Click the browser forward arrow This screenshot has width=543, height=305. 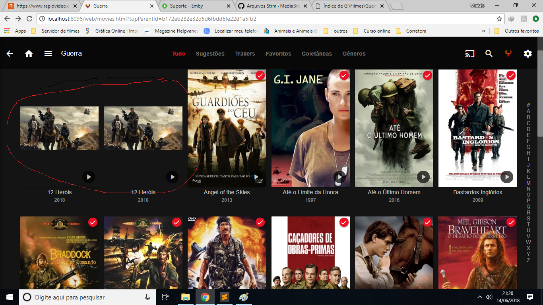pos(18,19)
